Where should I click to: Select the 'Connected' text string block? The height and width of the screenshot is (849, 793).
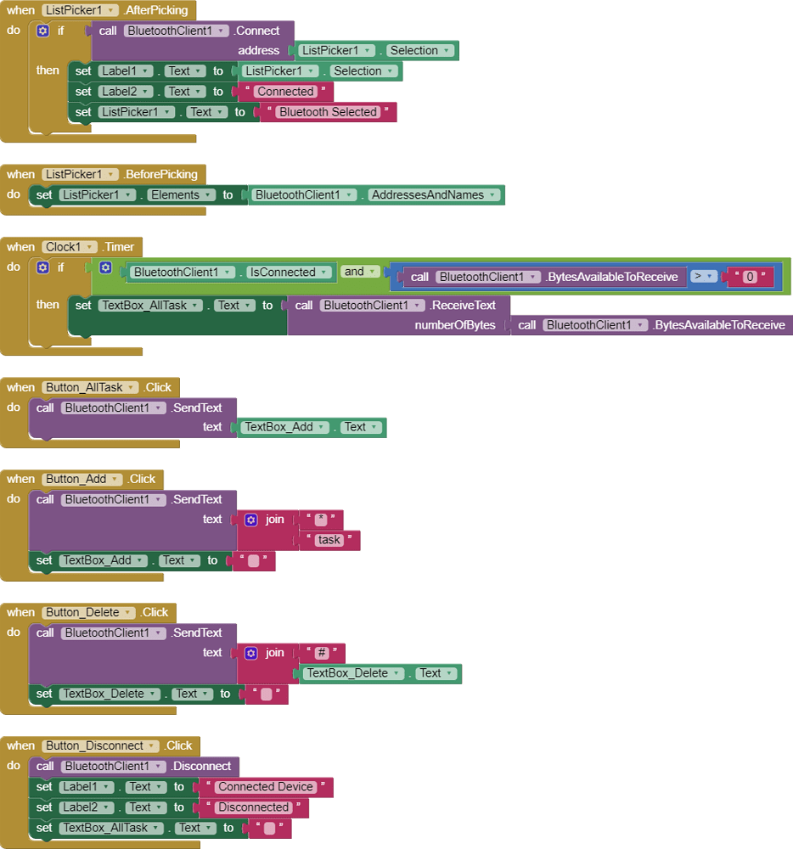pyautogui.click(x=284, y=91)
